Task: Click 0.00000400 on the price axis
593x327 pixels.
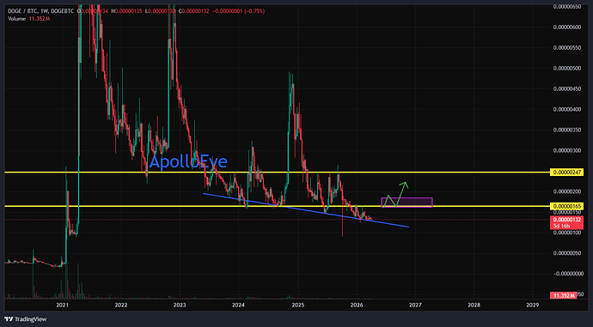Action: point(567,110)
